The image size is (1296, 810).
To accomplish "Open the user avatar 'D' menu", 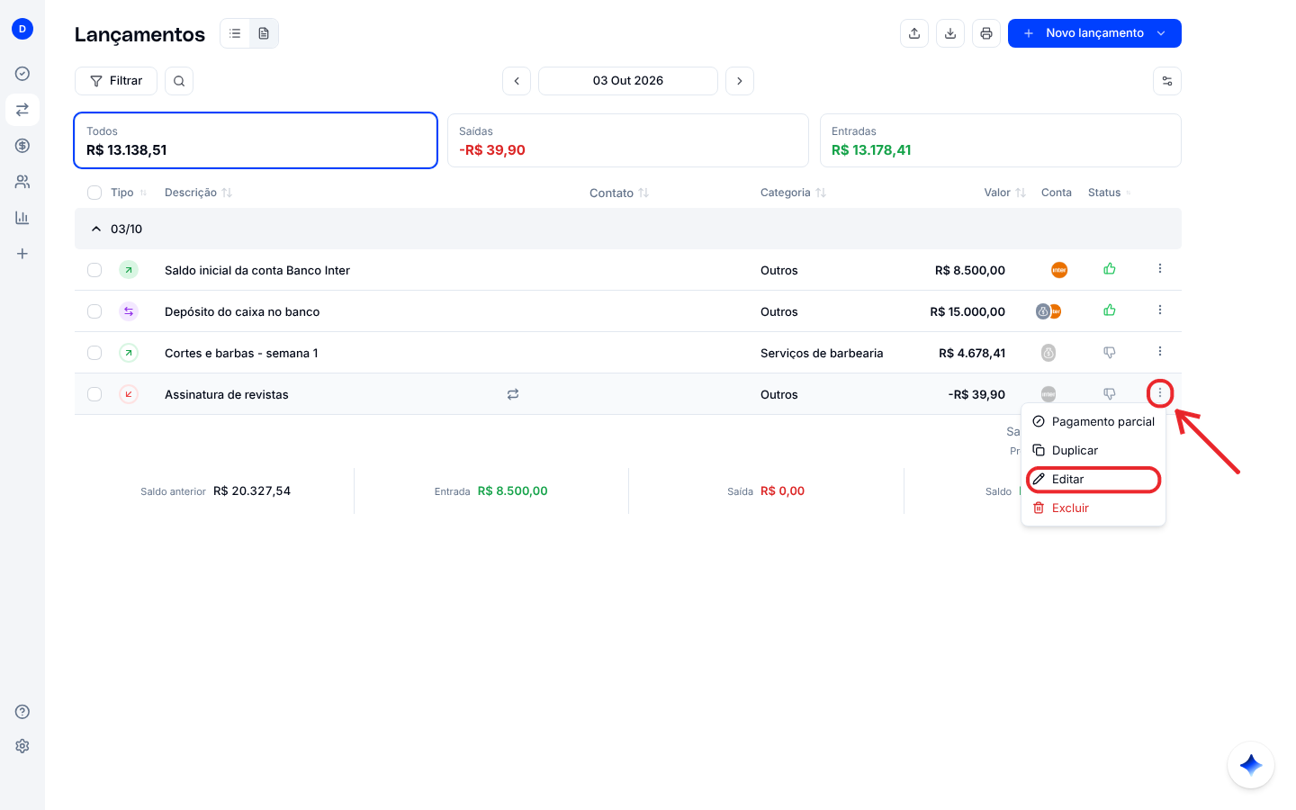I will (x=22, y=29).
